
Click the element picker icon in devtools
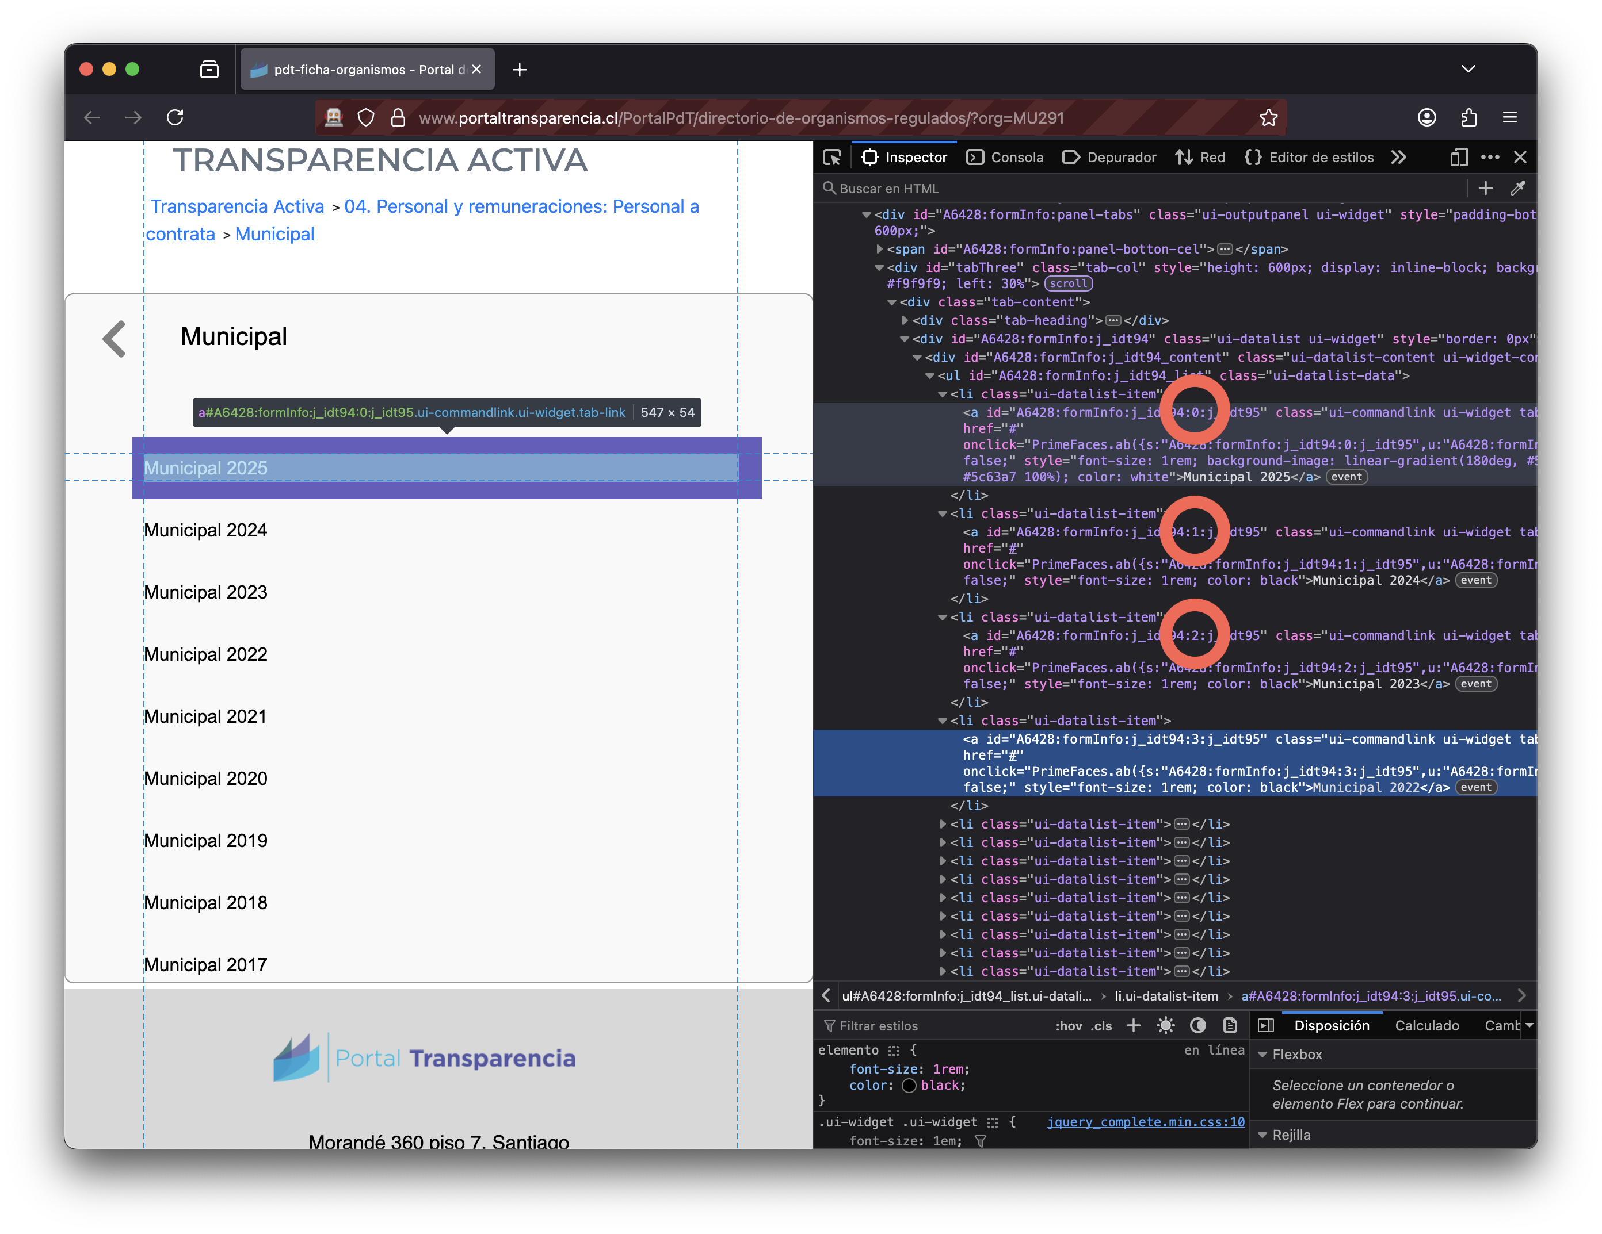[x=832, y=158]
